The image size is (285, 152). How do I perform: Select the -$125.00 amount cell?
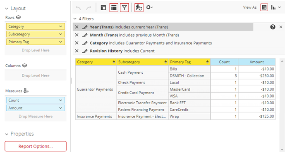256,116
